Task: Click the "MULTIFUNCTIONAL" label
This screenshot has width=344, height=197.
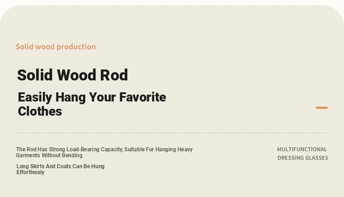Action: point(302,149)
